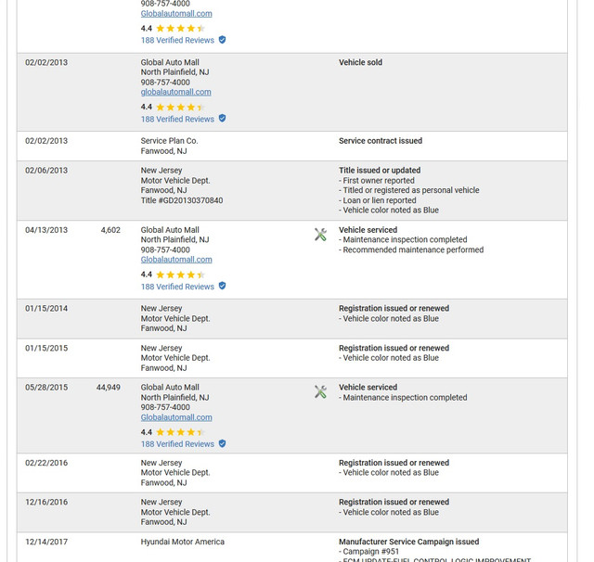
Task: Click the star rating in the 05/28/2015 row
Action: pos(181,432)
